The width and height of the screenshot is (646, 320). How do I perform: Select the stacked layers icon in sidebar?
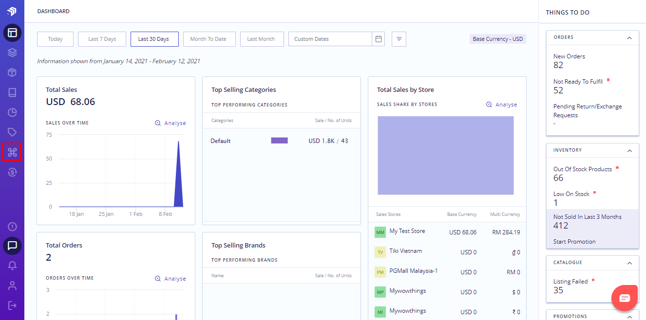(12, 52)
